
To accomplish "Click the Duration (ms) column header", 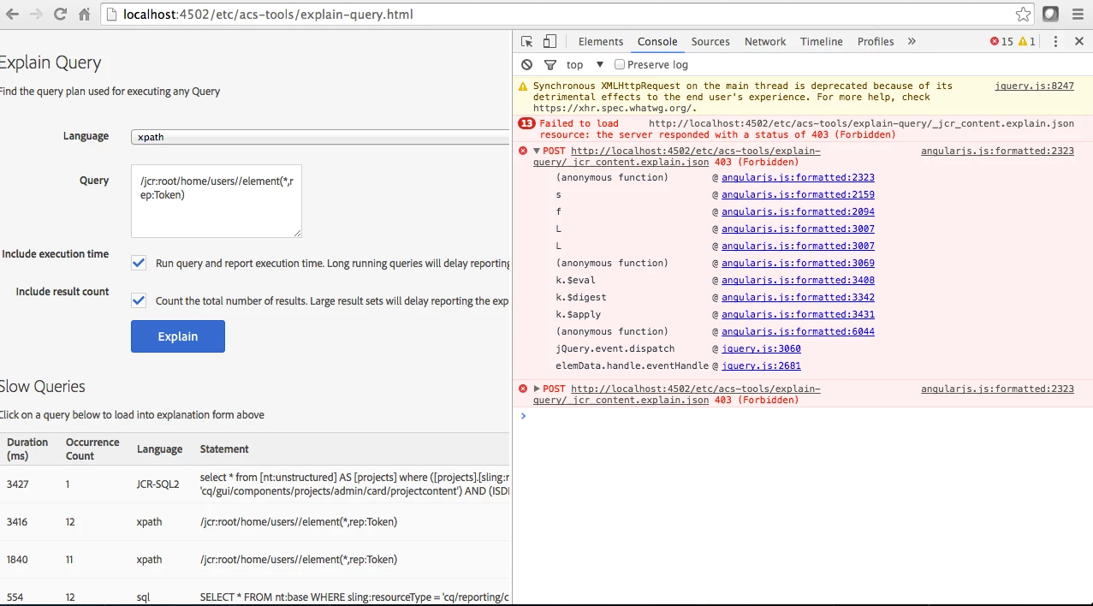I will (27, 449).
